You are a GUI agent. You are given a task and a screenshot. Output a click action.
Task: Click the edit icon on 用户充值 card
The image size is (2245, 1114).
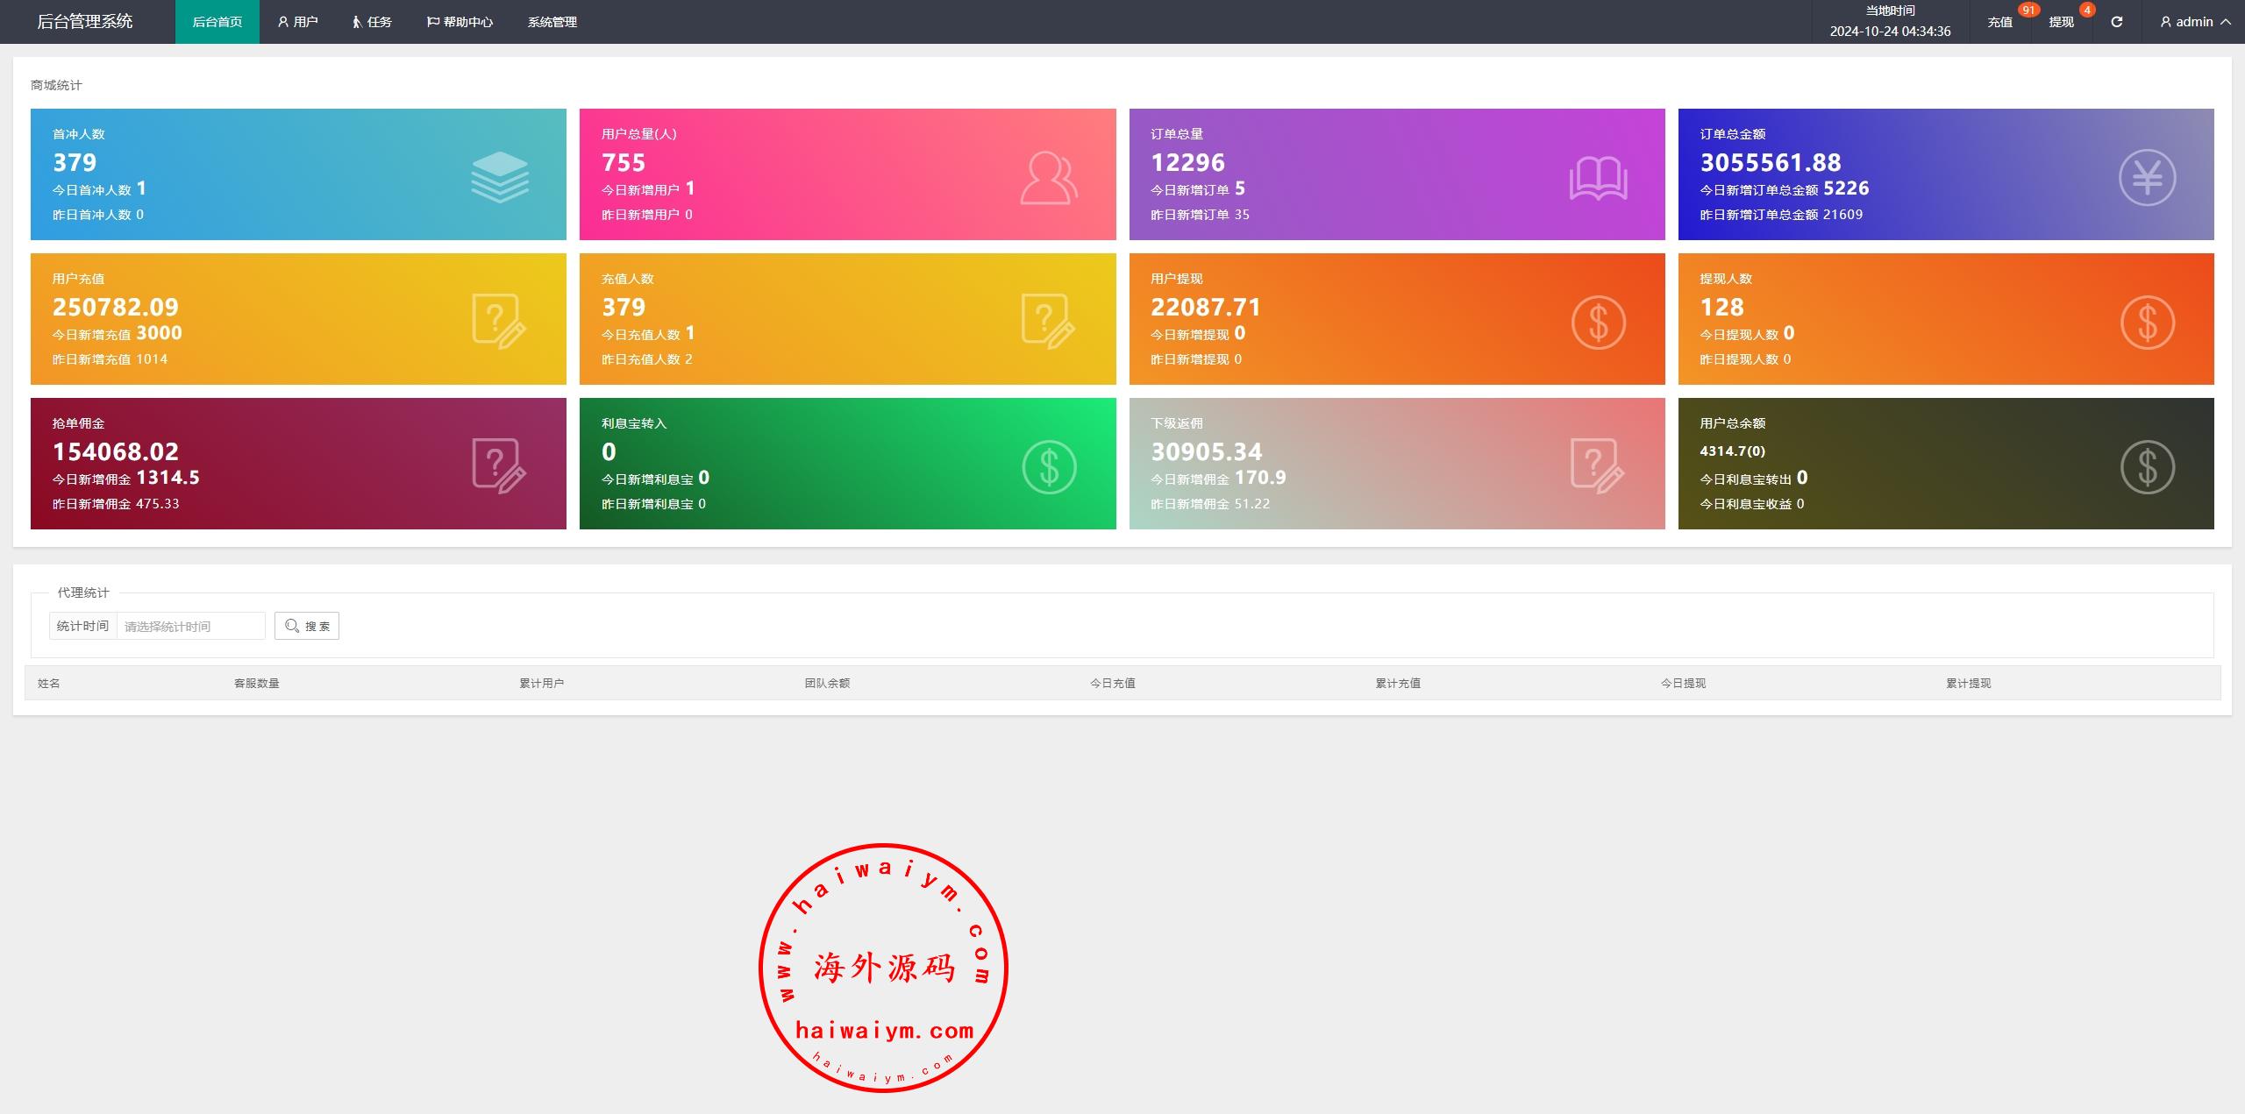[x=499, y=322]
